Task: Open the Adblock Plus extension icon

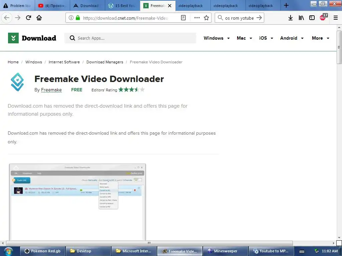Action: (x=323, y=17)
